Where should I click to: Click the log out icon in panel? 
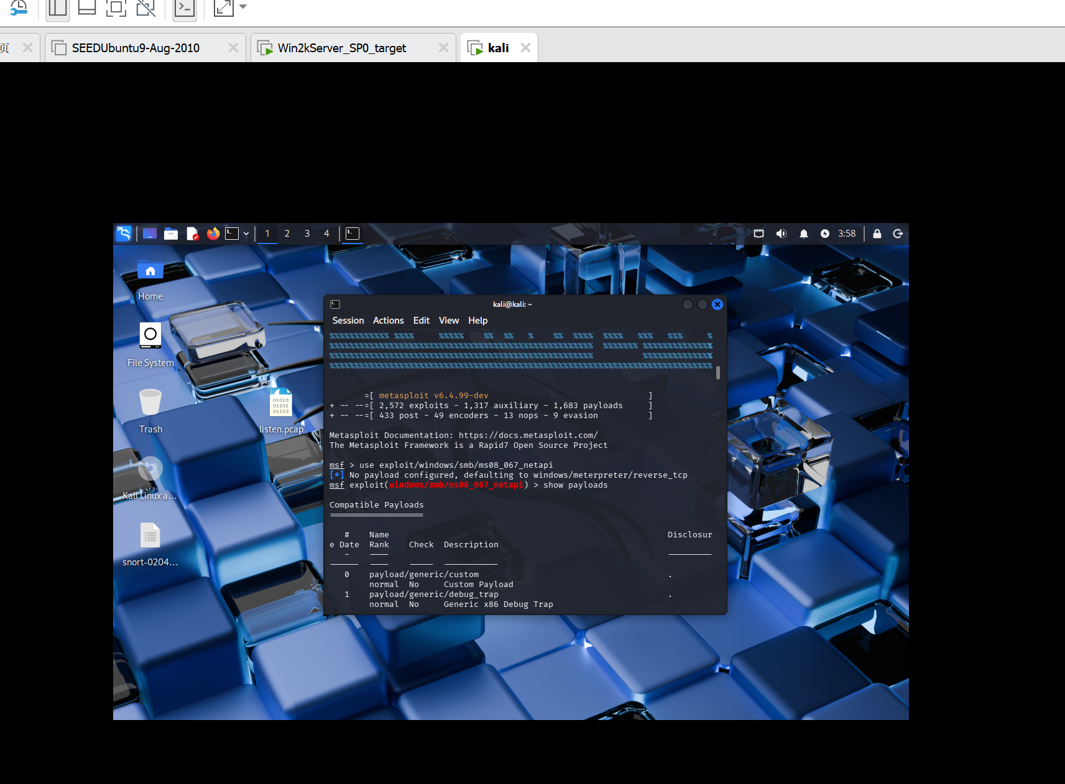pyautogui.click(x=898, y=234)
